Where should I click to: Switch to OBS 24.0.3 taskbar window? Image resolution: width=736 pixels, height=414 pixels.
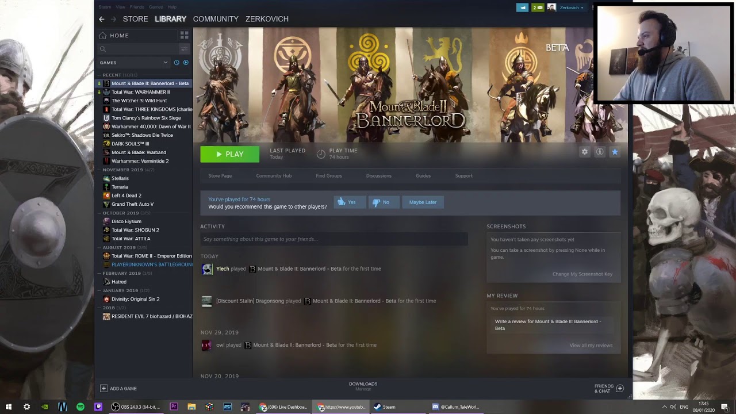(x=137, y=407)
